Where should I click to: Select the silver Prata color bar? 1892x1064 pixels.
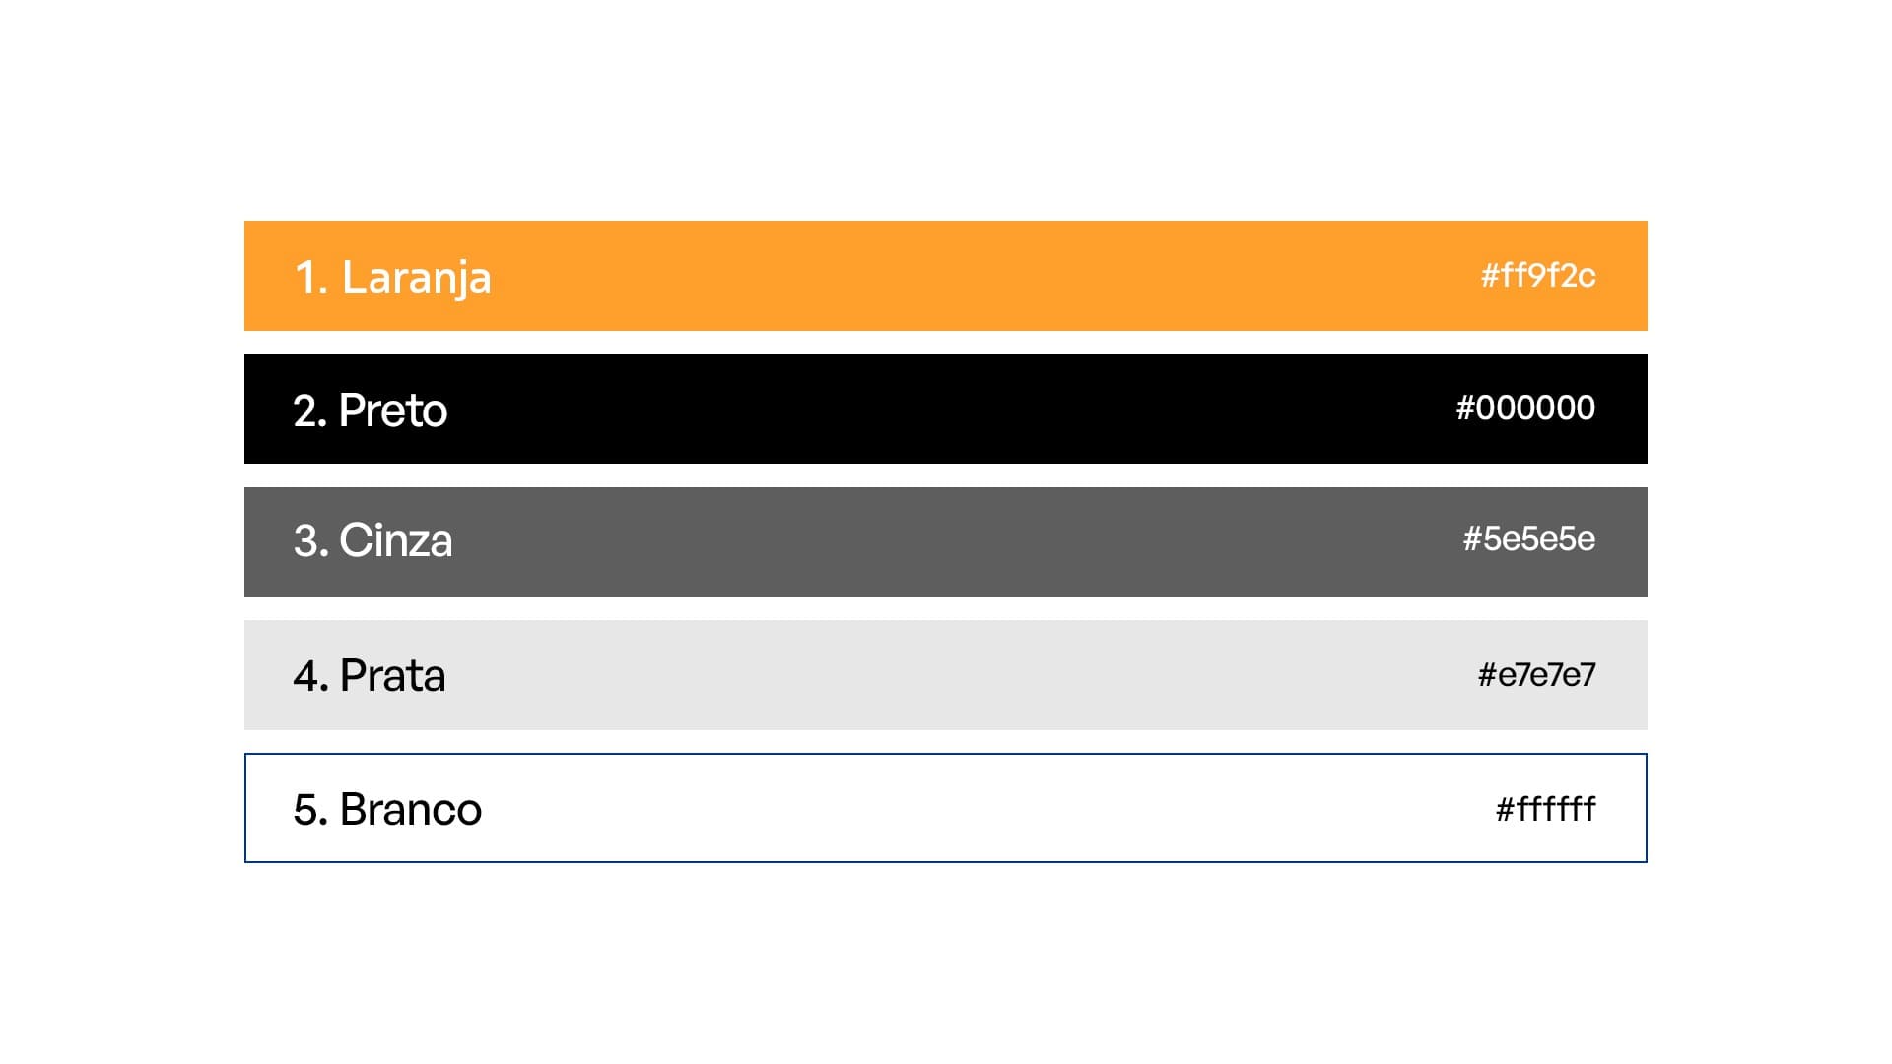coord(946,675)
